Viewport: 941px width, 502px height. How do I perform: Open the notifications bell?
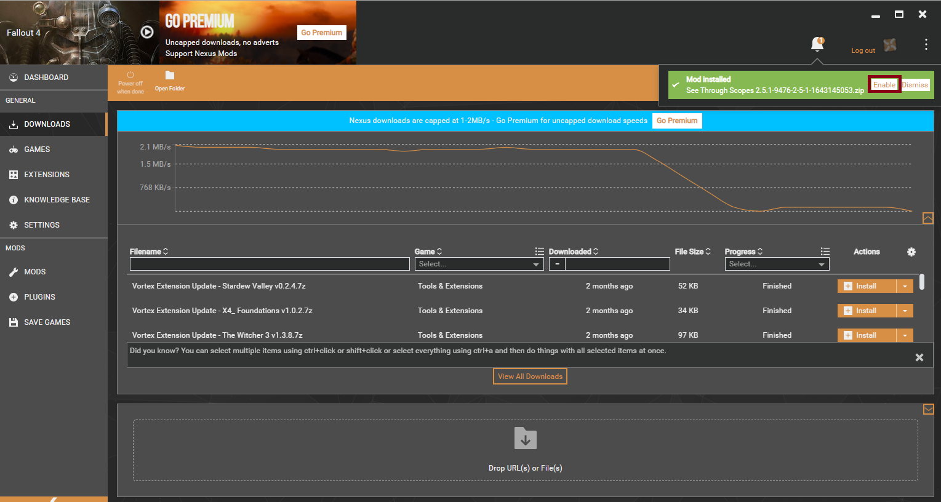pos(817,44)
